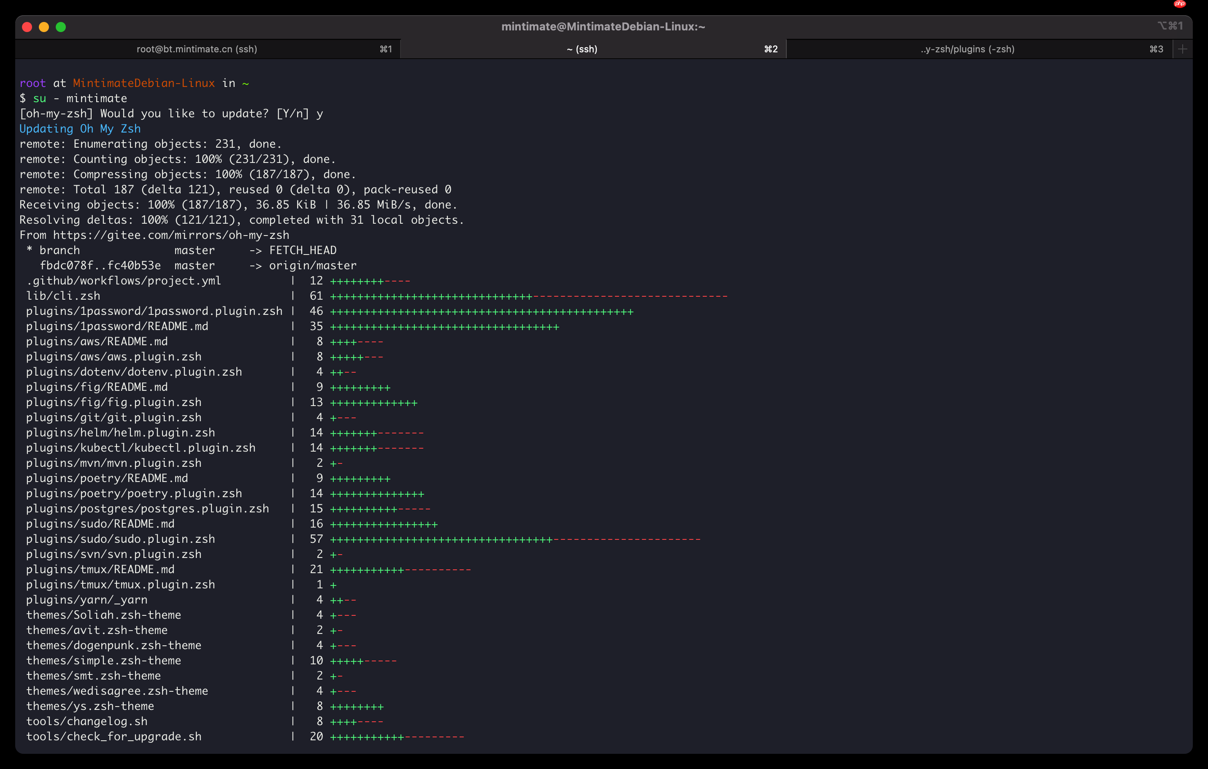Click the green plus diff bar for 1password.plugin.zsh
The width and height of the screenshot is (1208, 769).
coord(482,311)
